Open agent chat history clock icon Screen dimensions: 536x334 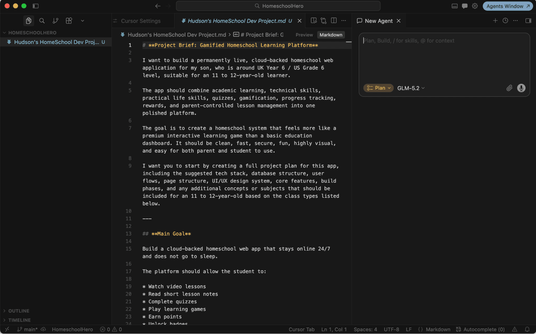point(505,21)
